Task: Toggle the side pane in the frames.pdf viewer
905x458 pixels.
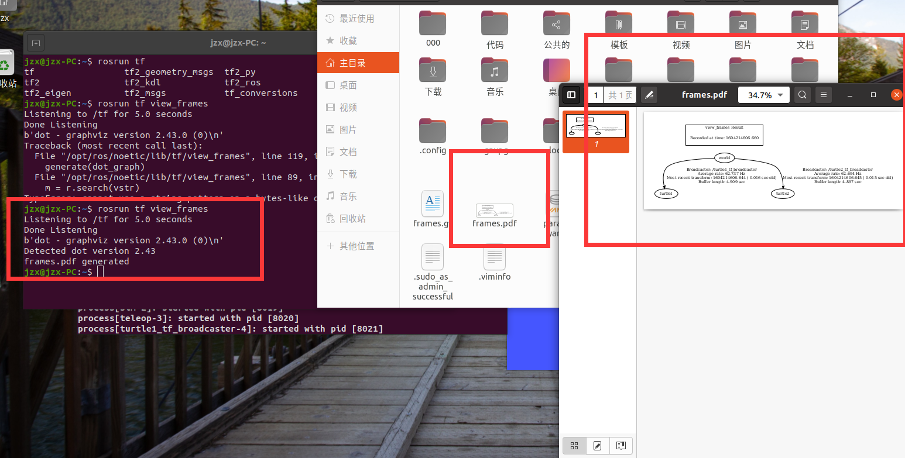Action: [571, 95]
